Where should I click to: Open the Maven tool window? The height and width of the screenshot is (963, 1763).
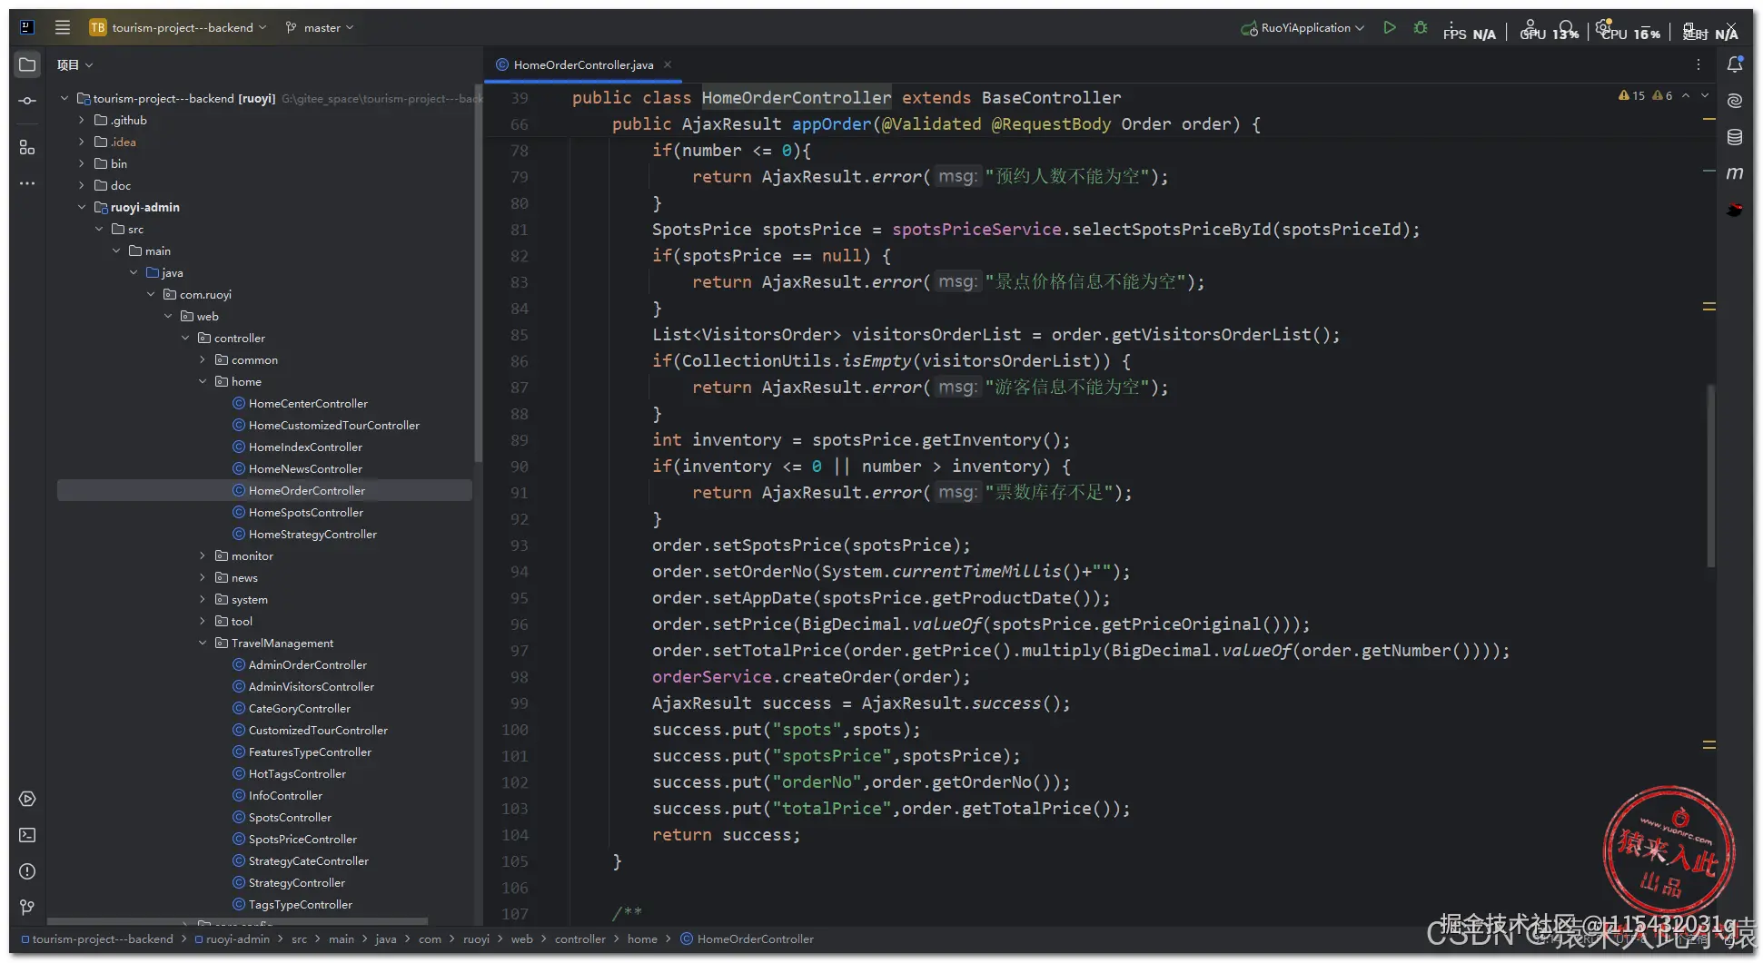pos(1735,173)
